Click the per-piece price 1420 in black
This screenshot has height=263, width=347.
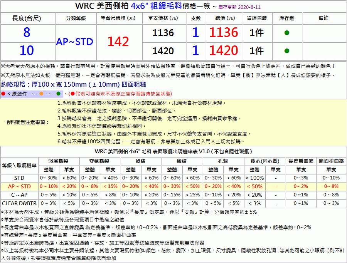[x=163, y=51]
